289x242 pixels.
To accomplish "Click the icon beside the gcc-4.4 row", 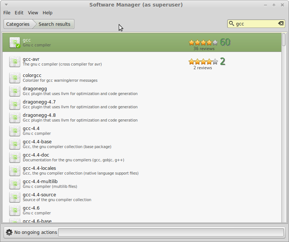I will point(15,131).
